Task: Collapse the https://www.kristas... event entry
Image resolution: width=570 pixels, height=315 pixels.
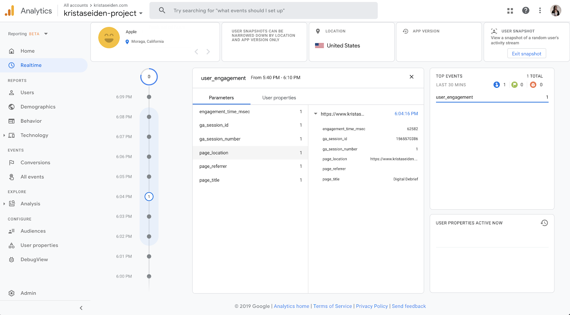Action: [x=316, y=114]
